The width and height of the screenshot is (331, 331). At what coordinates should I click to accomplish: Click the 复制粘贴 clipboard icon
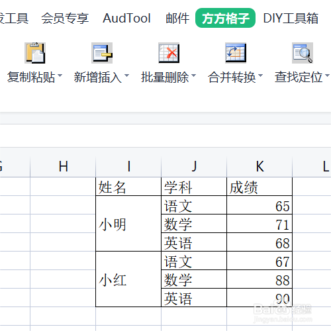(35, 53)
